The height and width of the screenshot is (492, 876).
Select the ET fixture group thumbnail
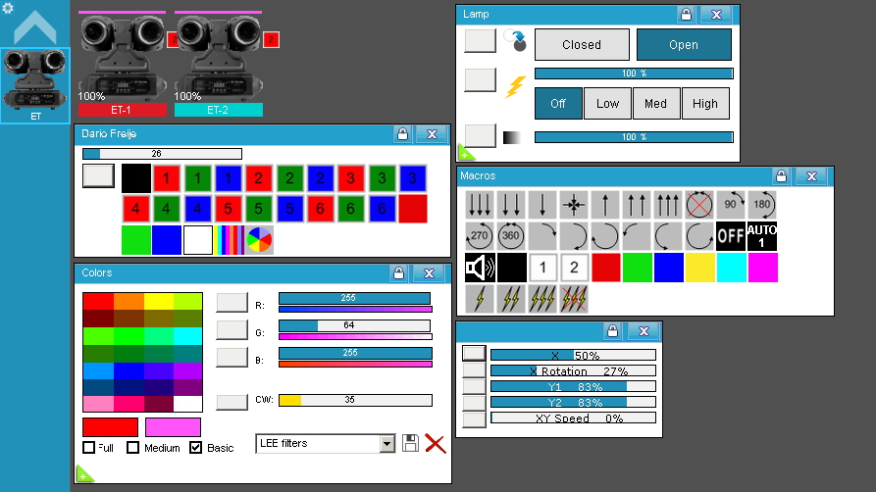34,85
